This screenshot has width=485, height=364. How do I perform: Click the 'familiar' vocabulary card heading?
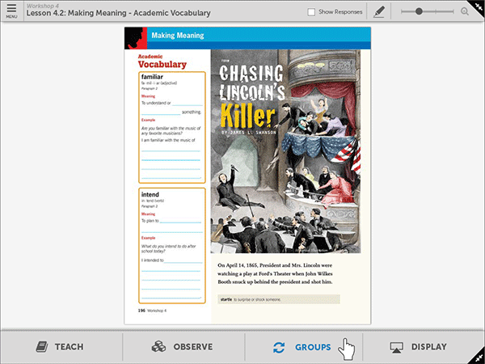point(153,76)
